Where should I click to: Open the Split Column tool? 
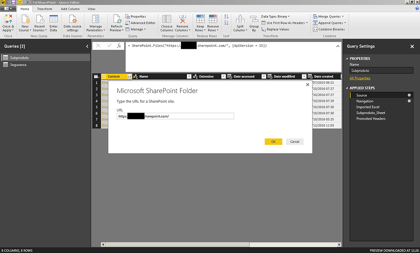240,23
